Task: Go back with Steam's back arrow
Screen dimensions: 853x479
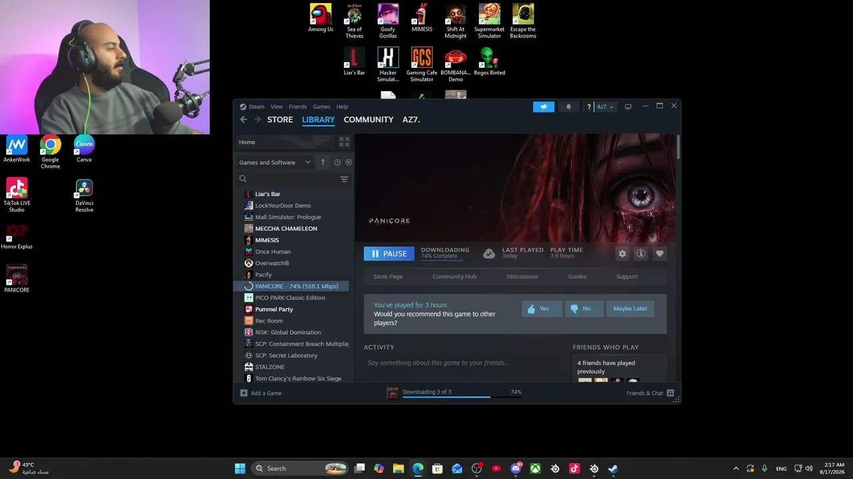Action: pyautogui.click(x=243, y=120)
